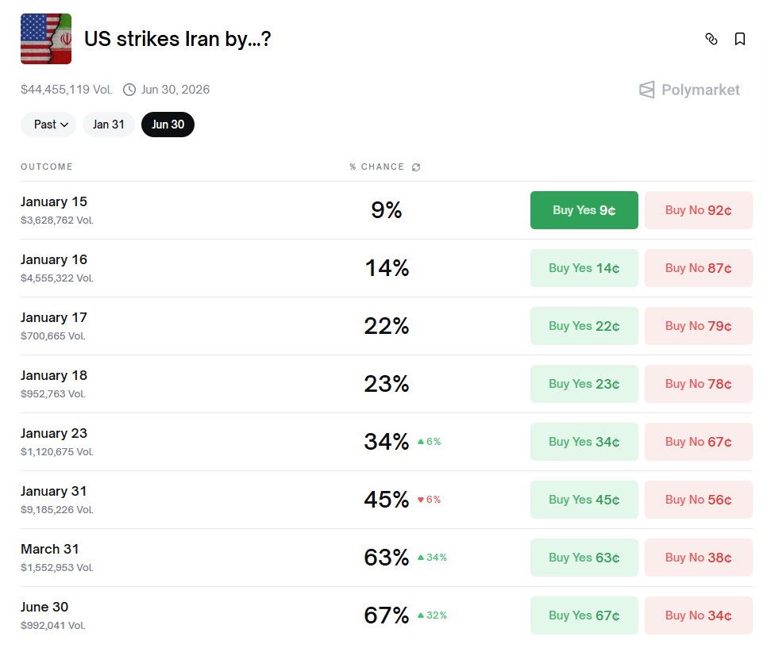The height and width of the screenshot is (648, 767).
Task: Open the March 31 outcome row
Action: (x=50, y=550)
